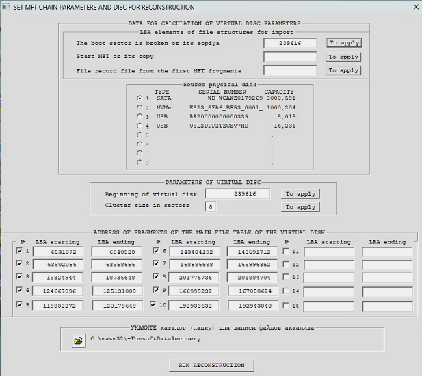
Task: Focus fragment 11 LBA ending field
Action: (x=387, y=252)
